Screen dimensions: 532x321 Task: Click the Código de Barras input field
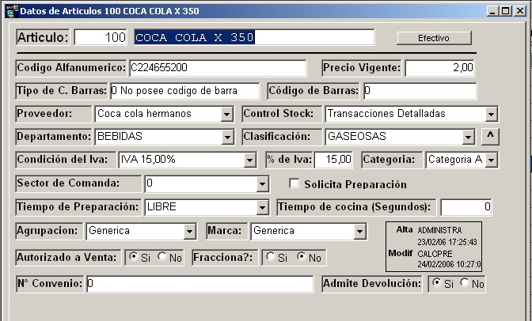pyautogui.click(x=420, y=91)
